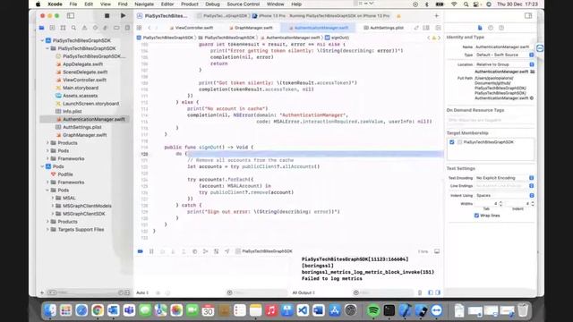Open Debug View Hierarchy icon in debug bar
The height and width of the screenshot is (322, 573).
coord(195,251)
